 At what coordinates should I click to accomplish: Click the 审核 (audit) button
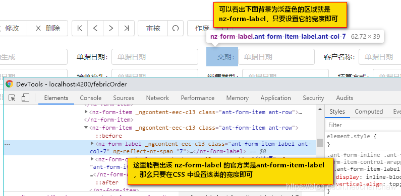pos(153,28)
